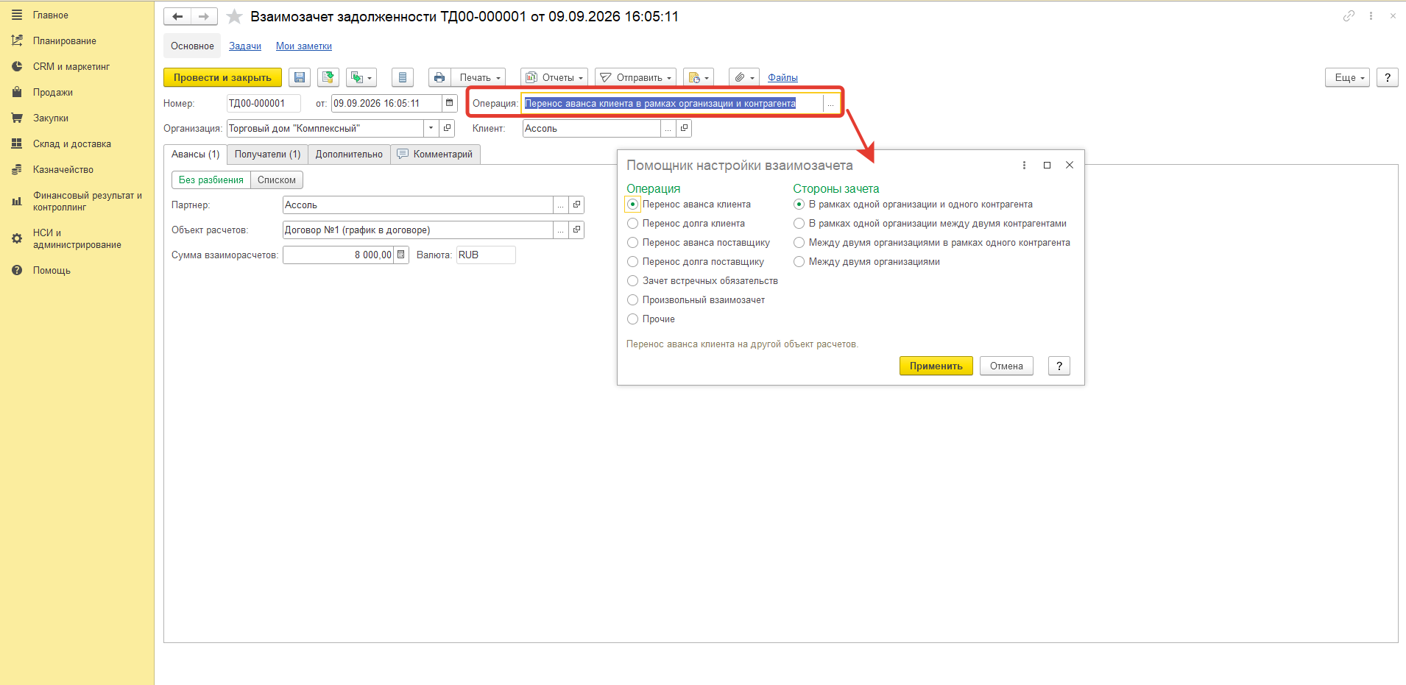Open the Печать dropdown menu
The width and height of the screenshot is (1406, 685).
pos(478,77)
